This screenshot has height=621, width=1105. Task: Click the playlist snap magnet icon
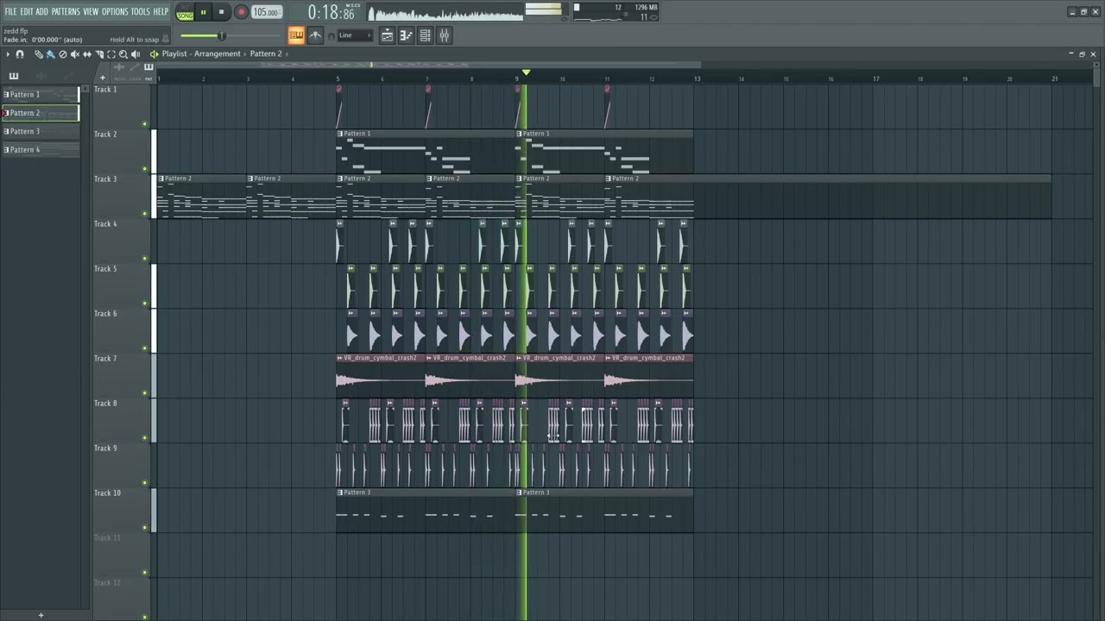(20, 54)
